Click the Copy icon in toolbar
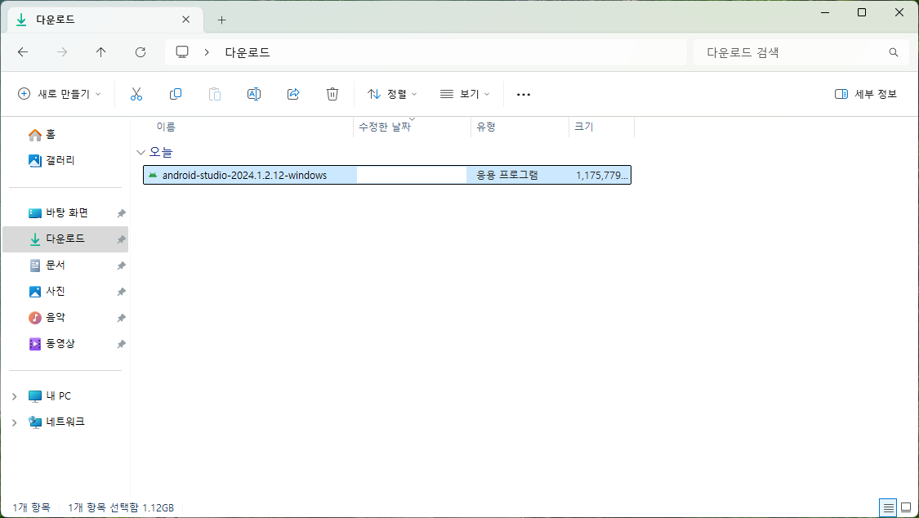Image resolution: width=919 pixels, height=518 pixels. coord(176,94)
